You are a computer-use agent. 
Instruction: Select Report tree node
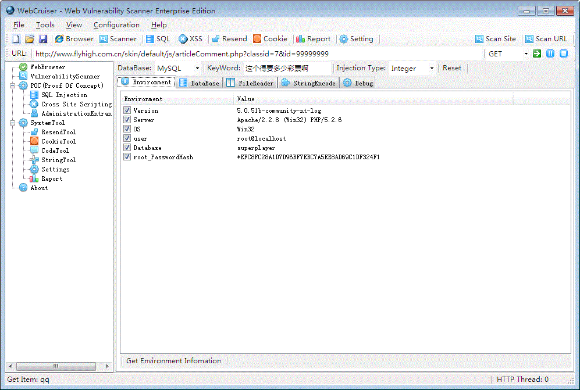pos(52,178)
